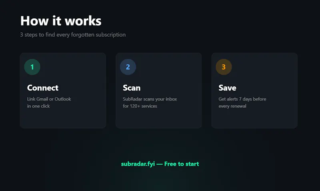Image resolution: width=320 pixels, height=191 pixels.
Task: Click the 3 steps to find subtitle text
Action: click(73, 35)
